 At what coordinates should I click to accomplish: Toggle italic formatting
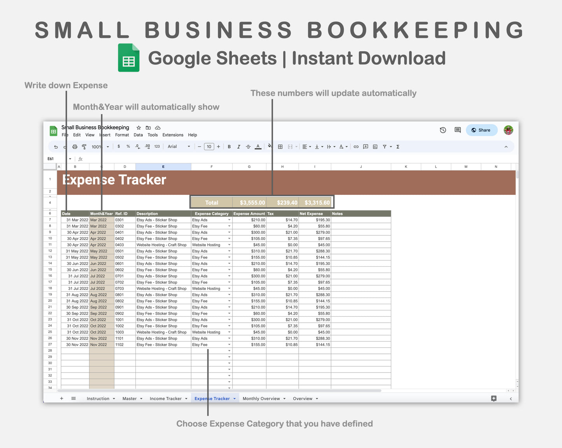pos(239,147)
